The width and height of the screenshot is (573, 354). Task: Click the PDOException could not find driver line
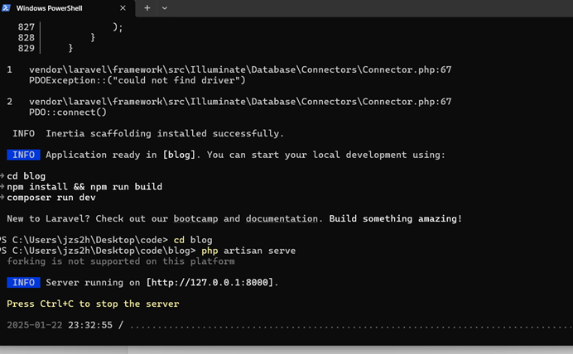point(137,80)
